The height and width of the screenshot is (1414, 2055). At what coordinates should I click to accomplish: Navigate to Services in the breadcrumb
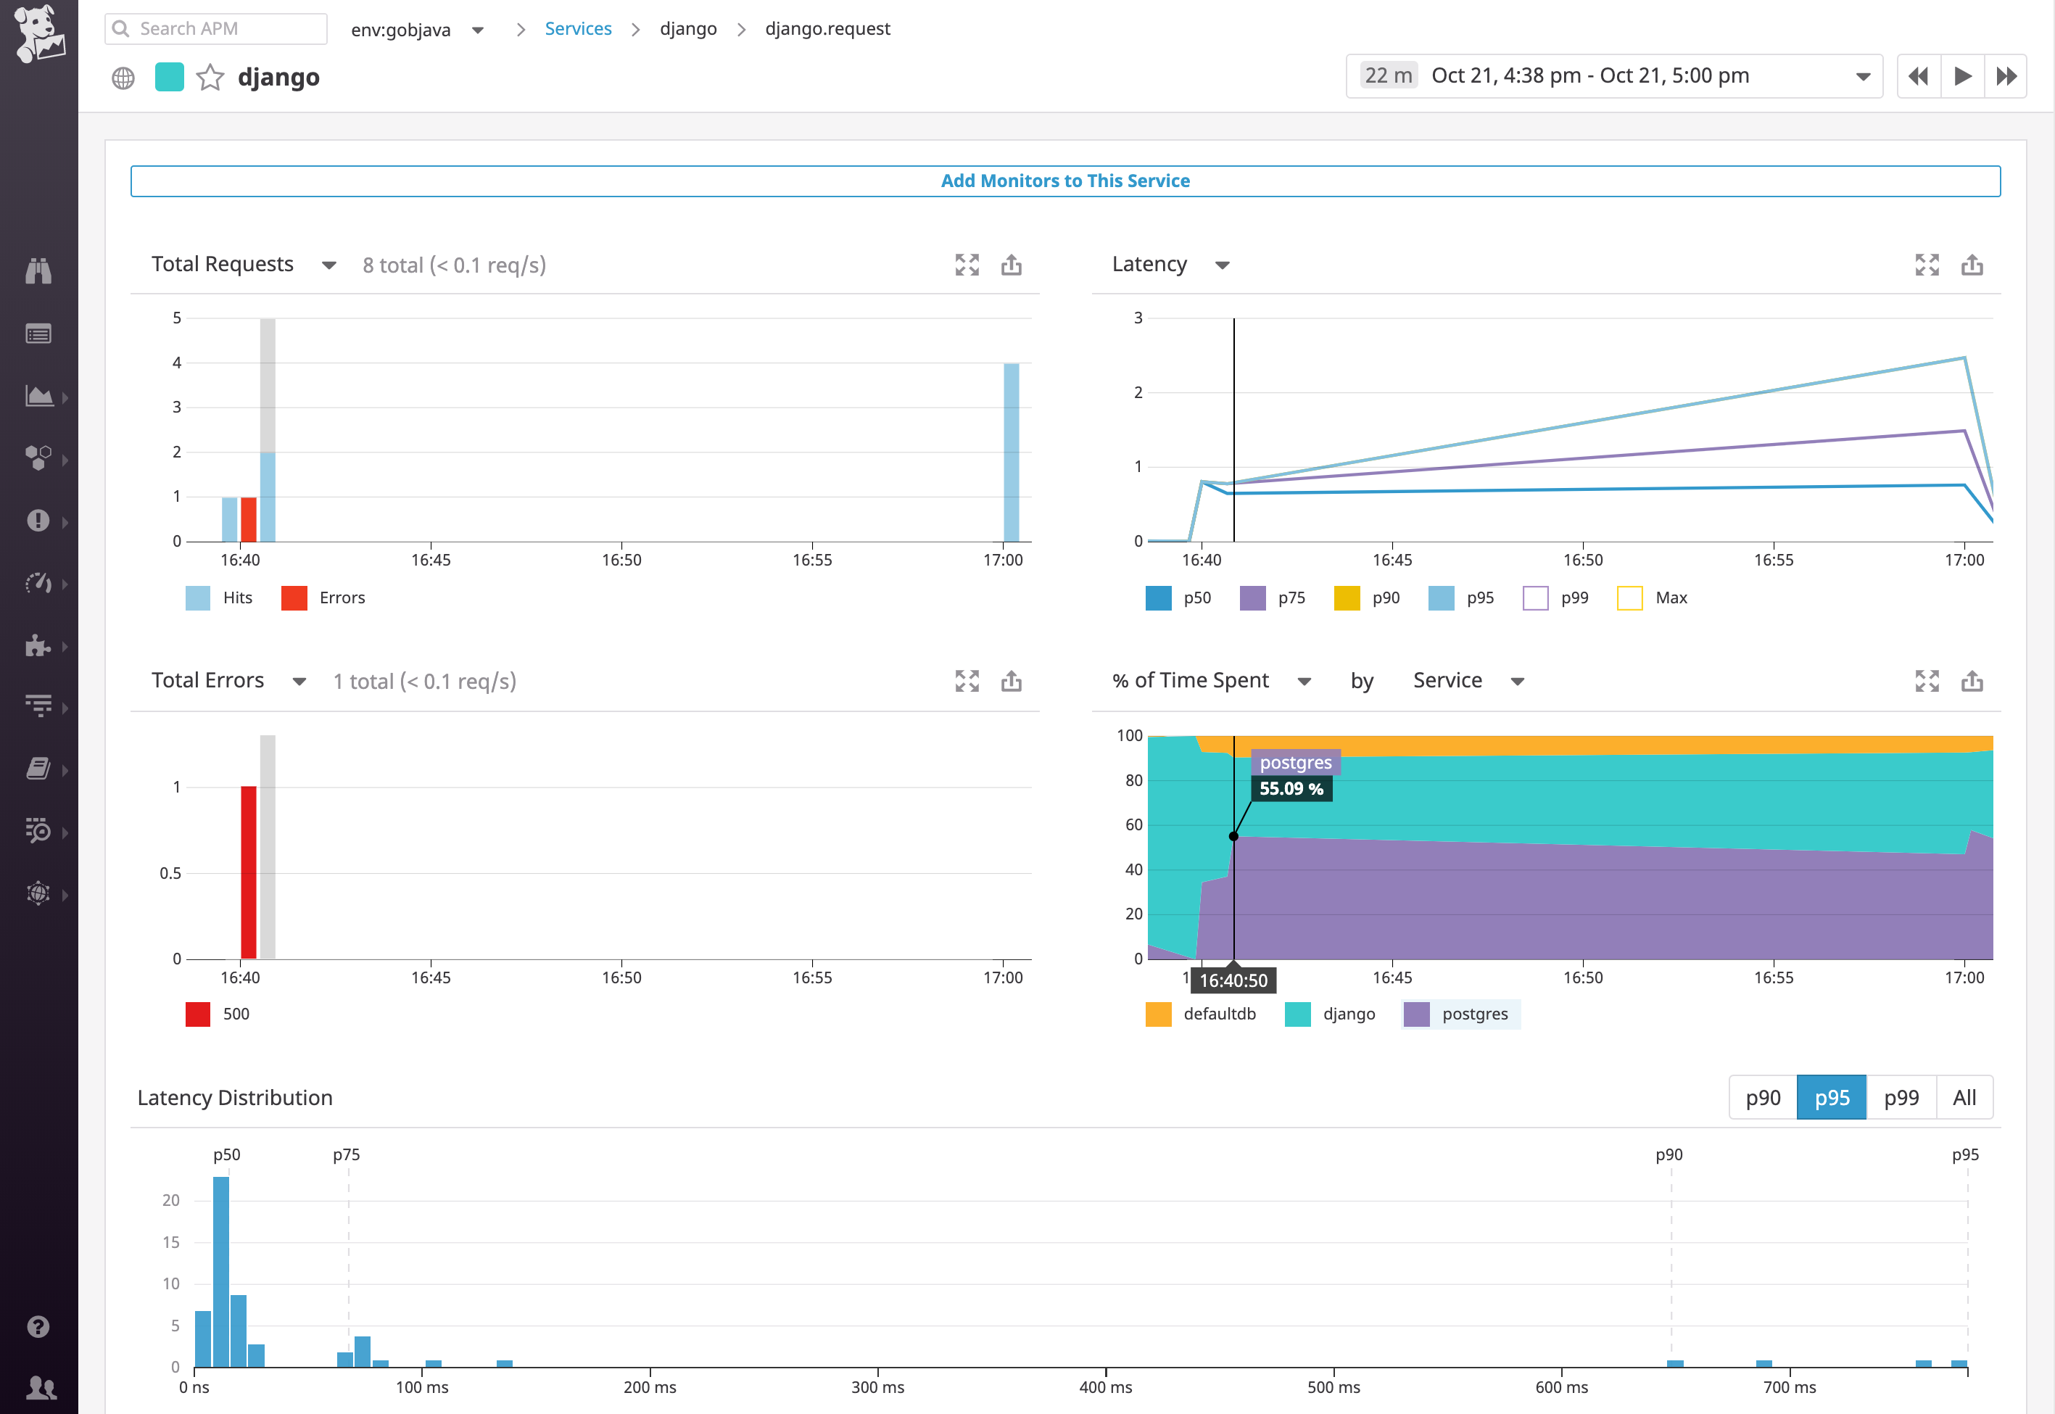pyautogui.click(x=579, y=28)
